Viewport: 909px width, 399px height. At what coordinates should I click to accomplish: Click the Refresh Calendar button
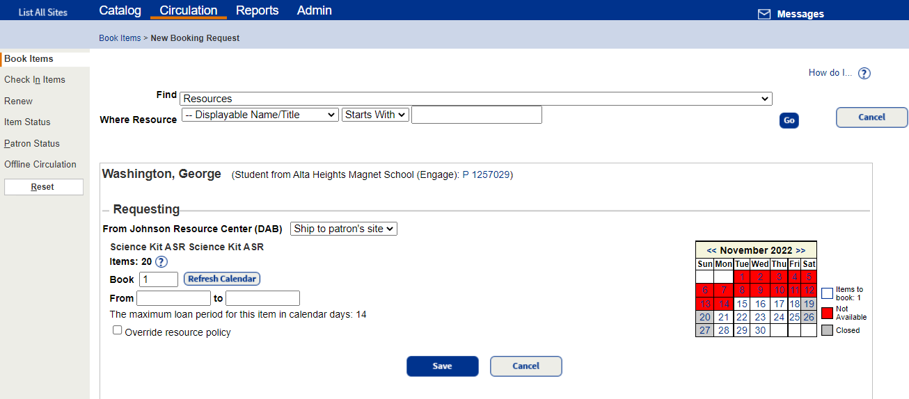[x=222, y=279]
